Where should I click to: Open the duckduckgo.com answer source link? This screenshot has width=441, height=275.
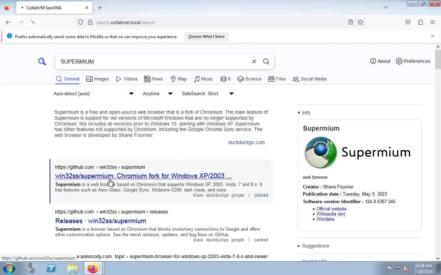(x=246, y=142)
